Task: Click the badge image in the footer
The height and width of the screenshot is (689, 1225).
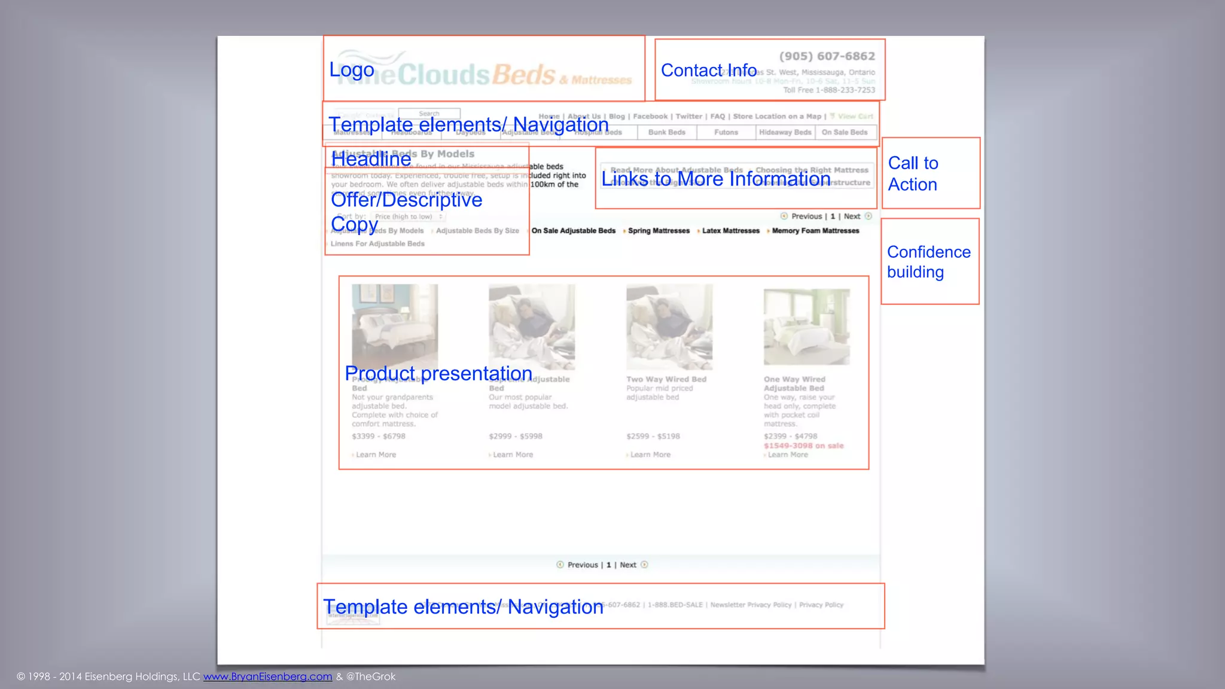Action: [353, 615]
